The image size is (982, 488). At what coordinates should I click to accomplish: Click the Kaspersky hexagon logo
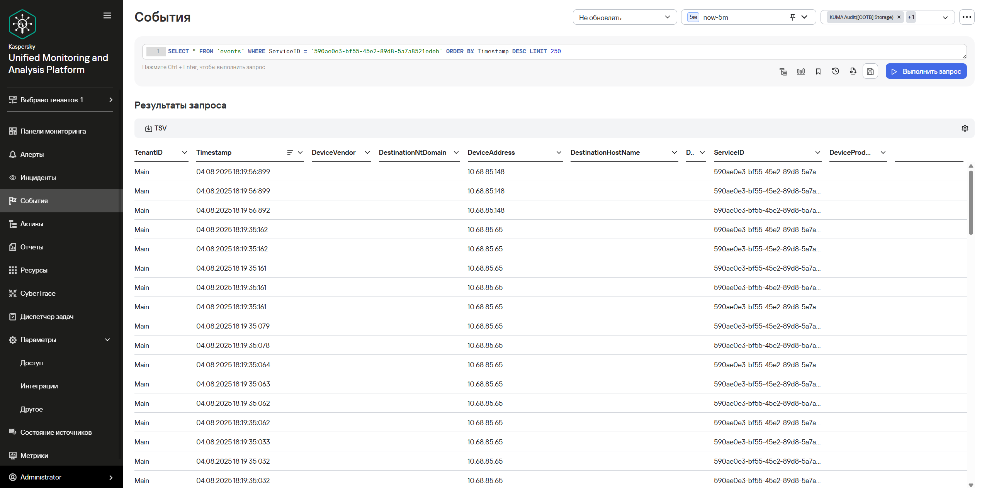[22, 24]
